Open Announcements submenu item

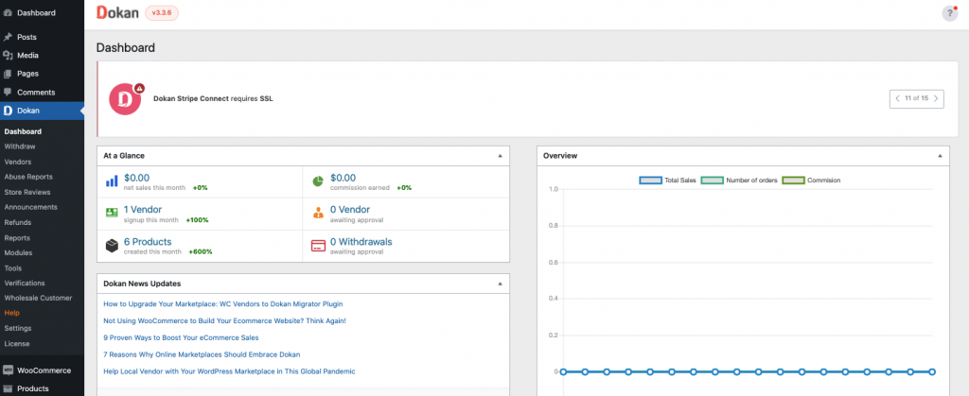31,207
